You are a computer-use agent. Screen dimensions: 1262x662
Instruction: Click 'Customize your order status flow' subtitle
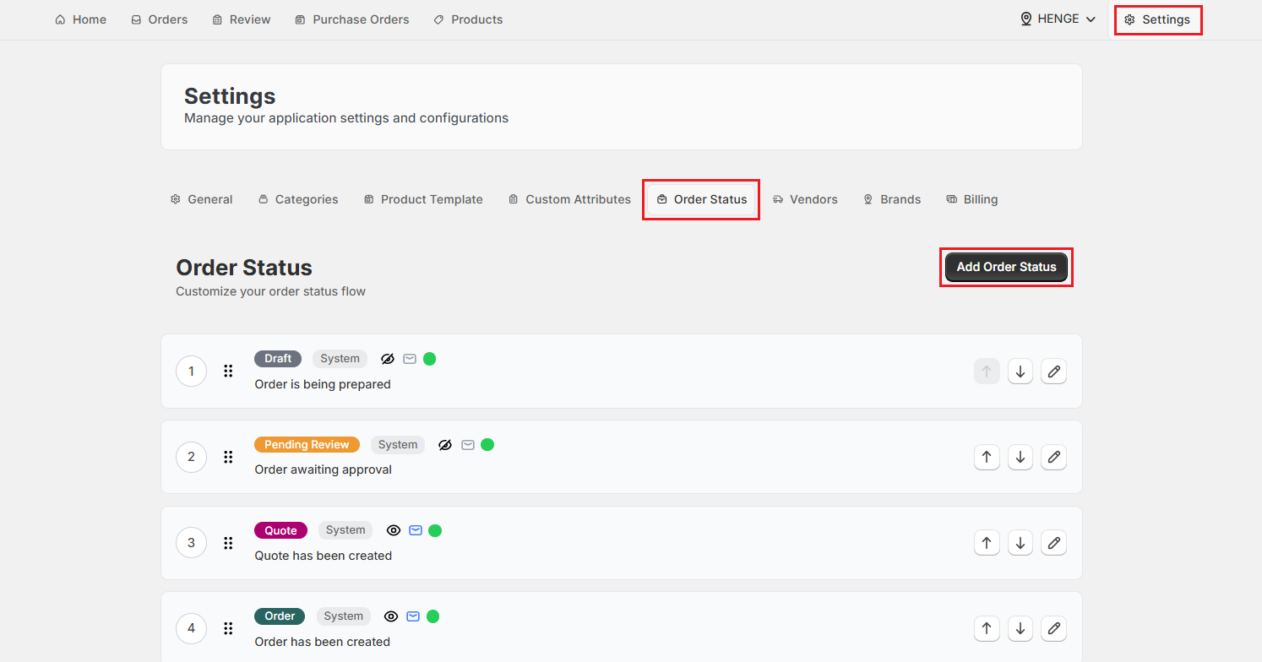pos(270,291)
